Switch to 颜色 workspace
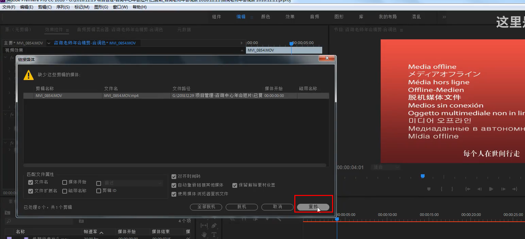This screenshot has height=239, width=525. tap(266, 17)
